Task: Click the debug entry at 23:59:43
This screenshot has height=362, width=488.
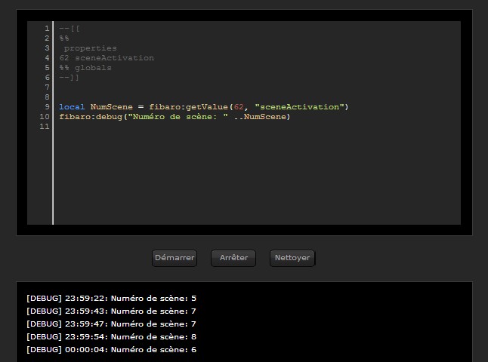Action: [111, 311]
